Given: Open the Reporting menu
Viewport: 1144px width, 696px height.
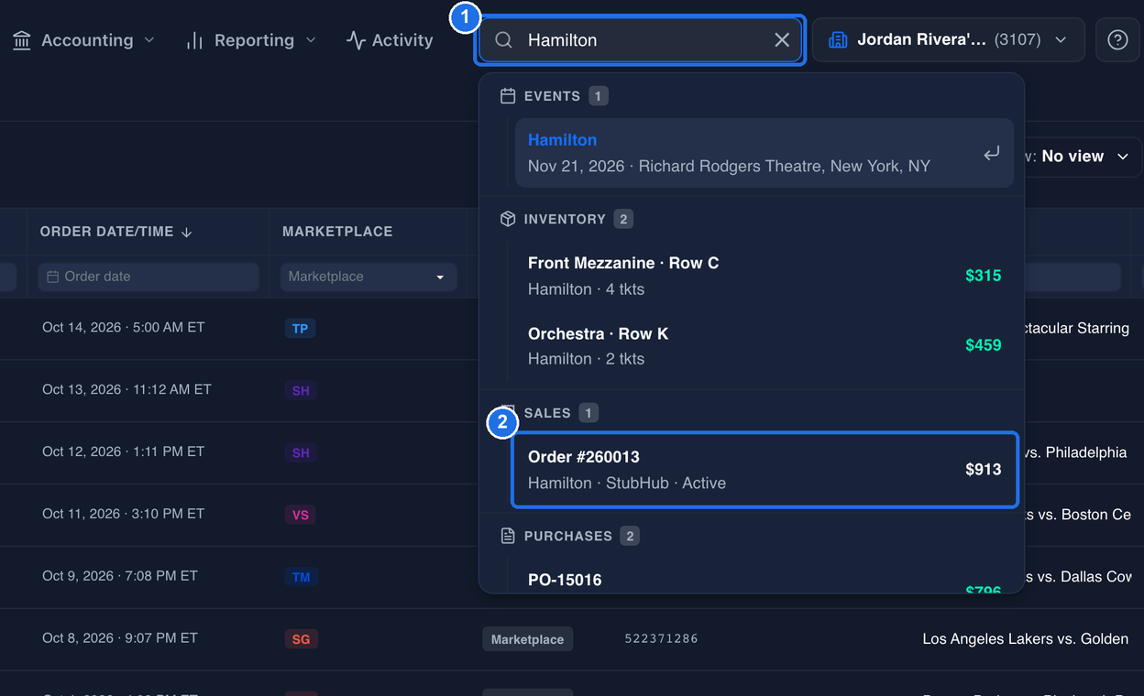Looking at the screenshot, I should click(x=250, y=40).
